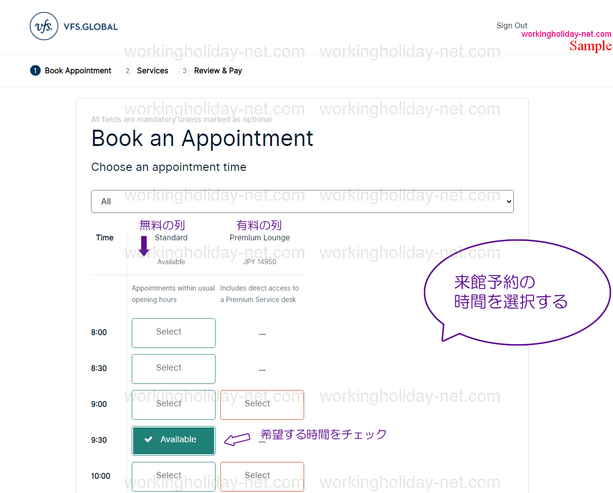
Task: Click the VFS Global logo
Action: pos(74,26)
